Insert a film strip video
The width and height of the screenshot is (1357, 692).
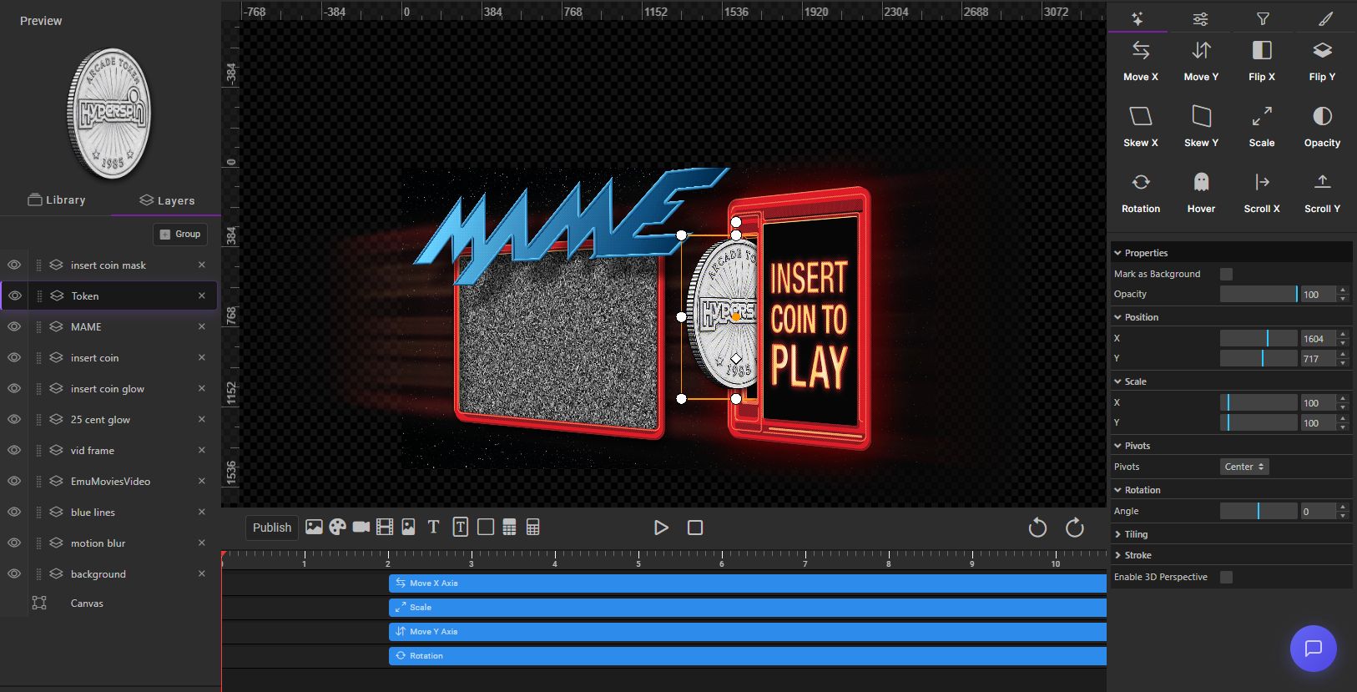(385, 527)
